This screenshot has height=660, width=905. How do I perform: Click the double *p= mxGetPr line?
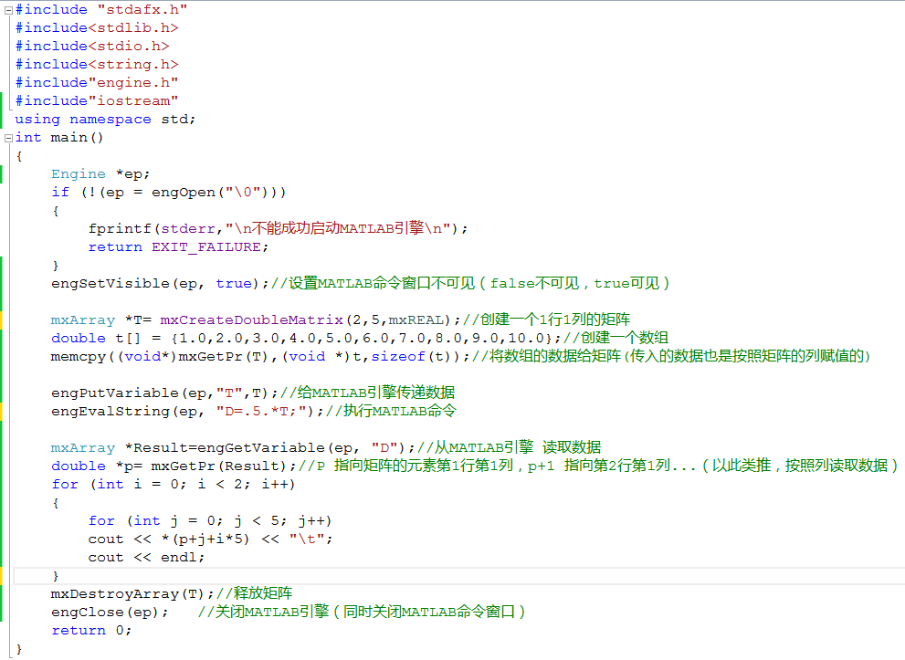pyautogui.click(x=475, y=466)
